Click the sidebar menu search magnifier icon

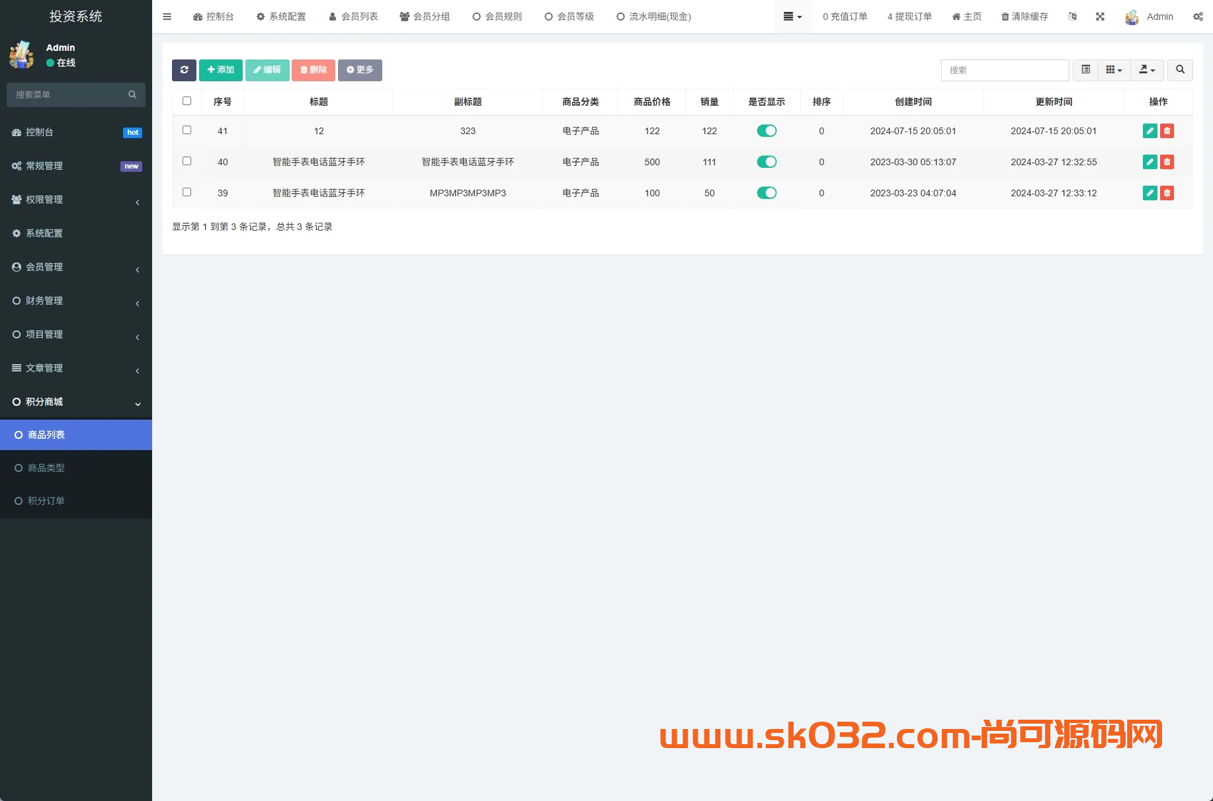coord(132,95)
